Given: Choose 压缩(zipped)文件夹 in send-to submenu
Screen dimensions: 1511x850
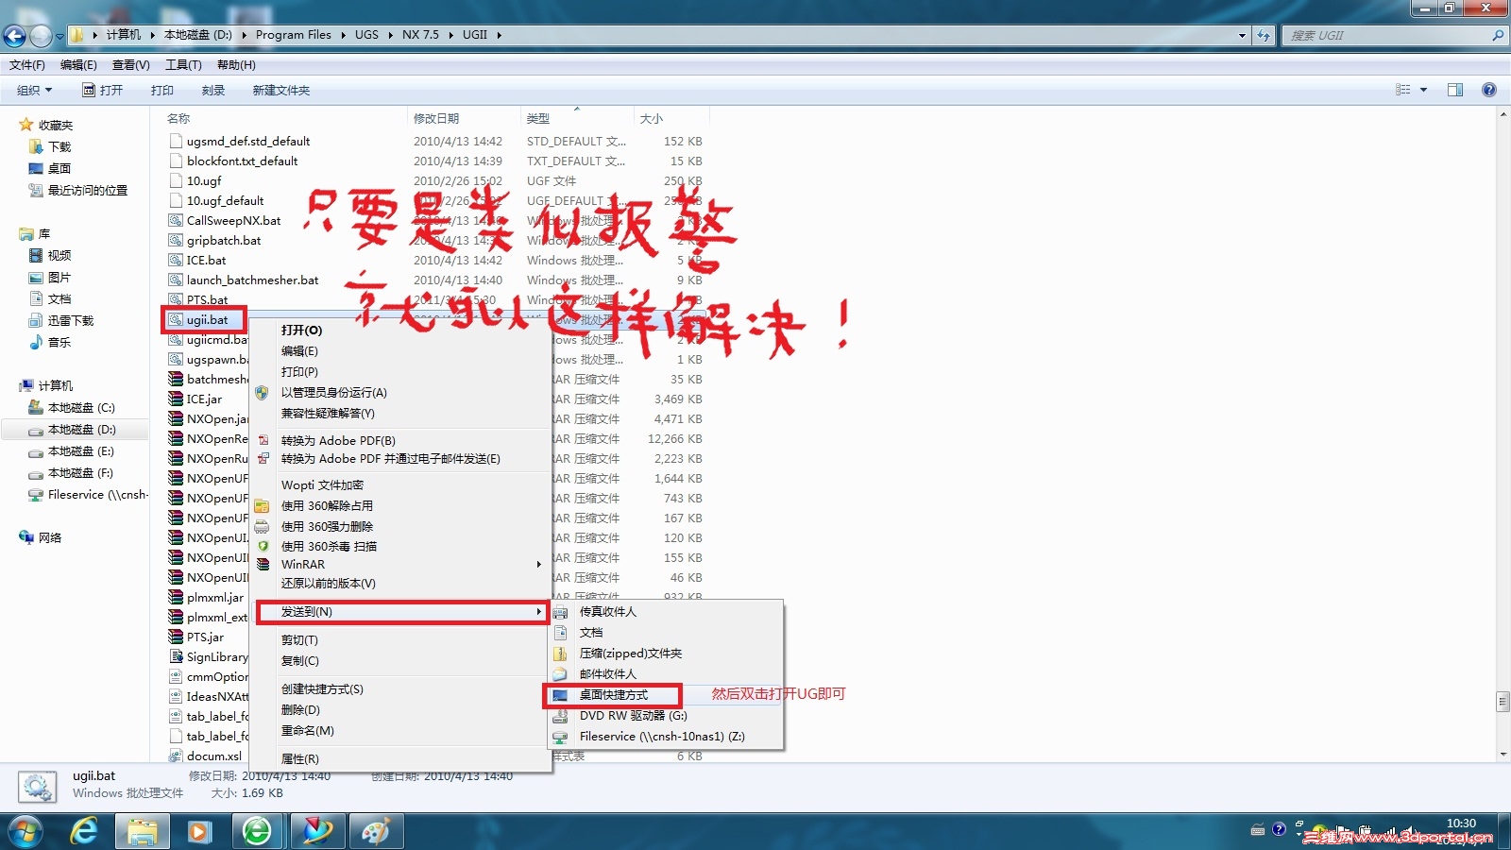Looking at the screenshot, I should coord(631,654).
